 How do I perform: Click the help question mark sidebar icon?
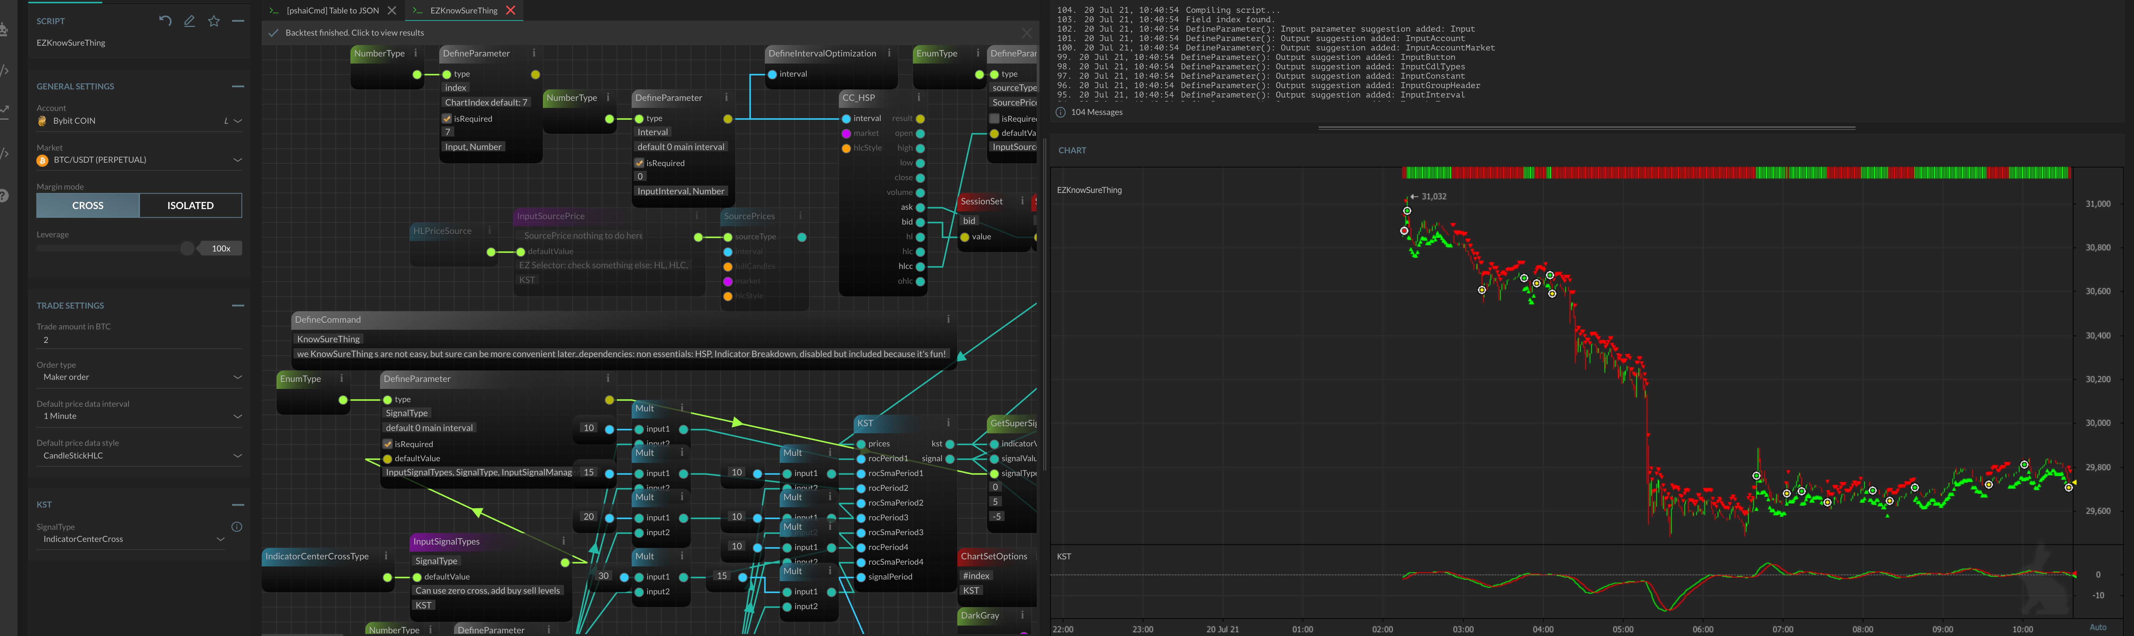(4, 195)
